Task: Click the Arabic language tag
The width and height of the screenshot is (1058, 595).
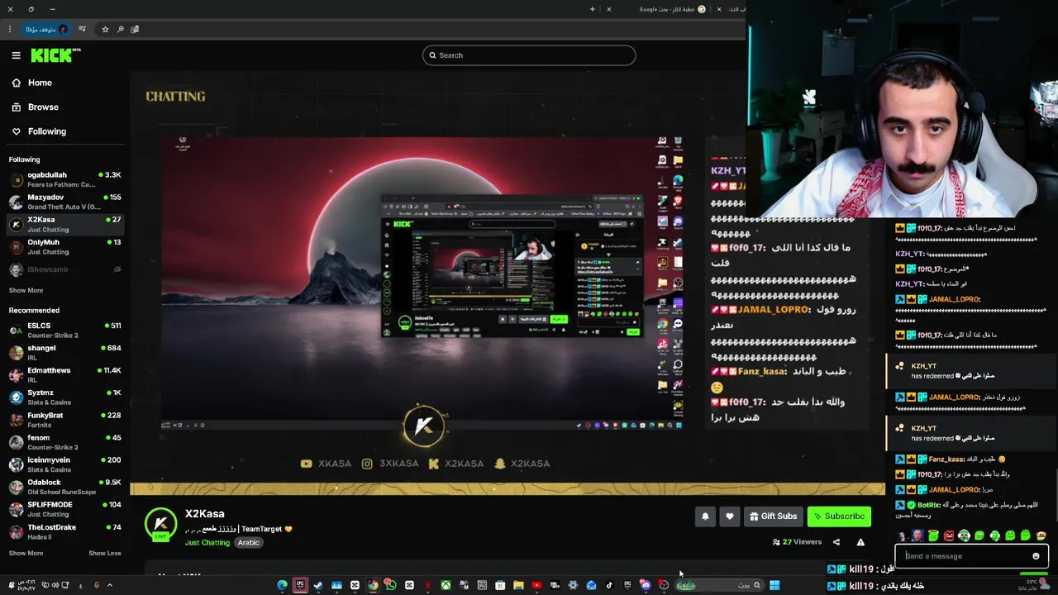Action: click(x=249, y=543)
